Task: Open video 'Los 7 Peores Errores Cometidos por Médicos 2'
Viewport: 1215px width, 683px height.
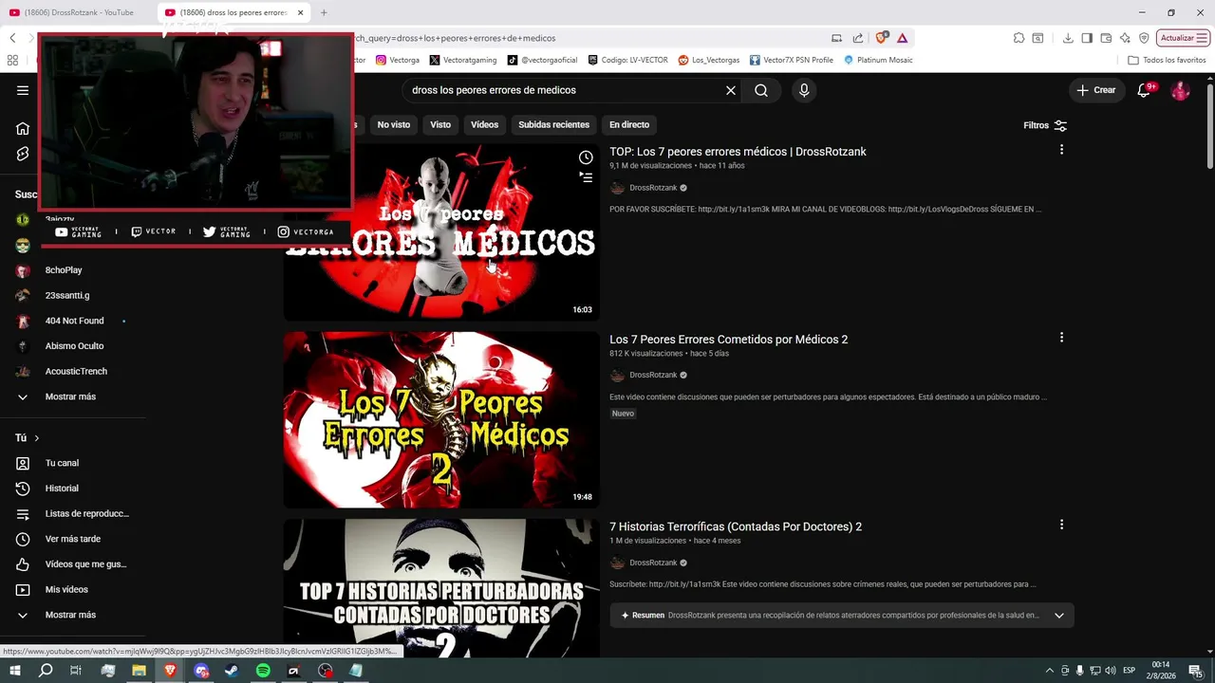Action: (x=728, y=340)
